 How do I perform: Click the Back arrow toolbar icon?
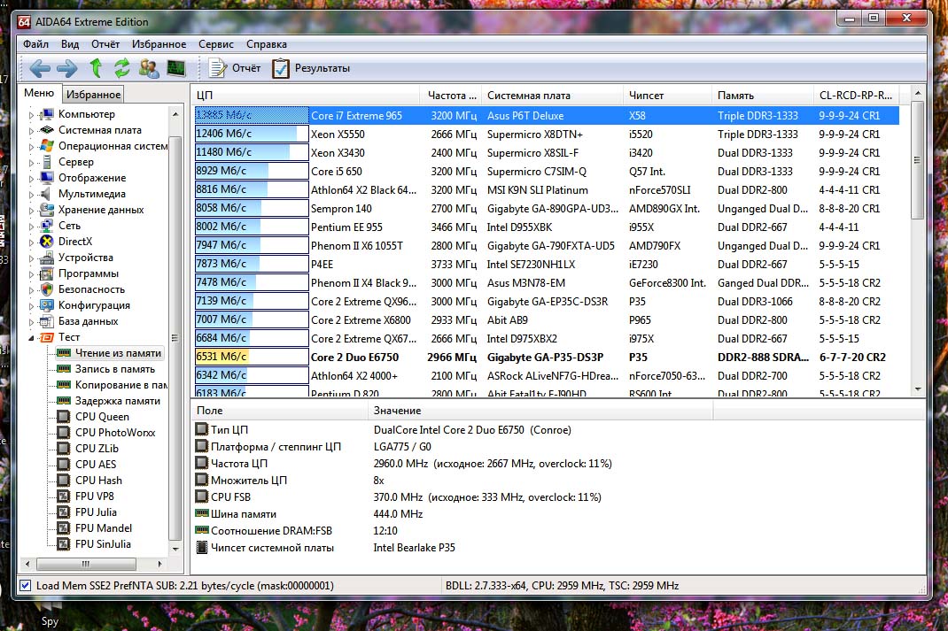40,68
